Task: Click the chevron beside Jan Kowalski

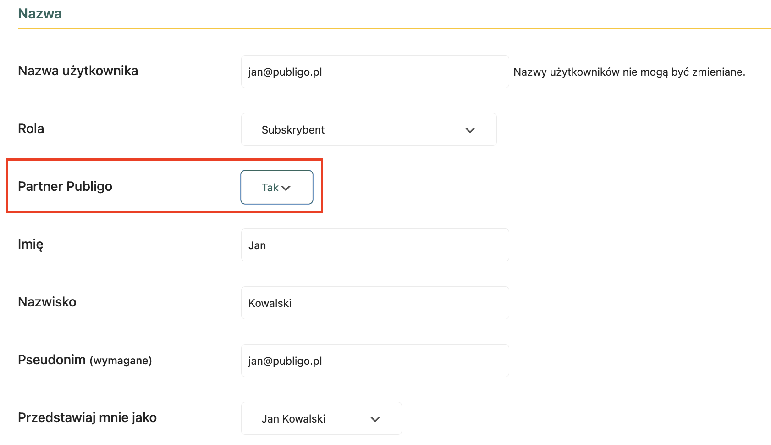Action: 375,419
